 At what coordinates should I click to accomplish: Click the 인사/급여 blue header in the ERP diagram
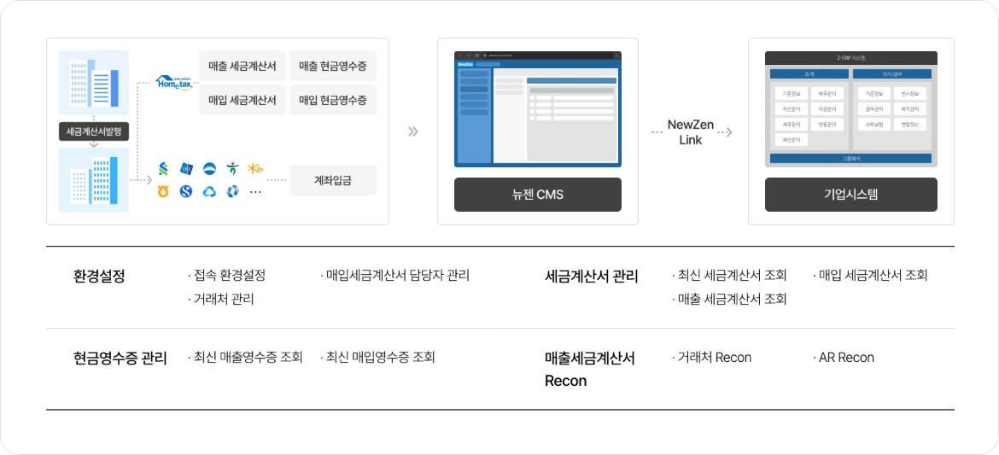[892, 74]
